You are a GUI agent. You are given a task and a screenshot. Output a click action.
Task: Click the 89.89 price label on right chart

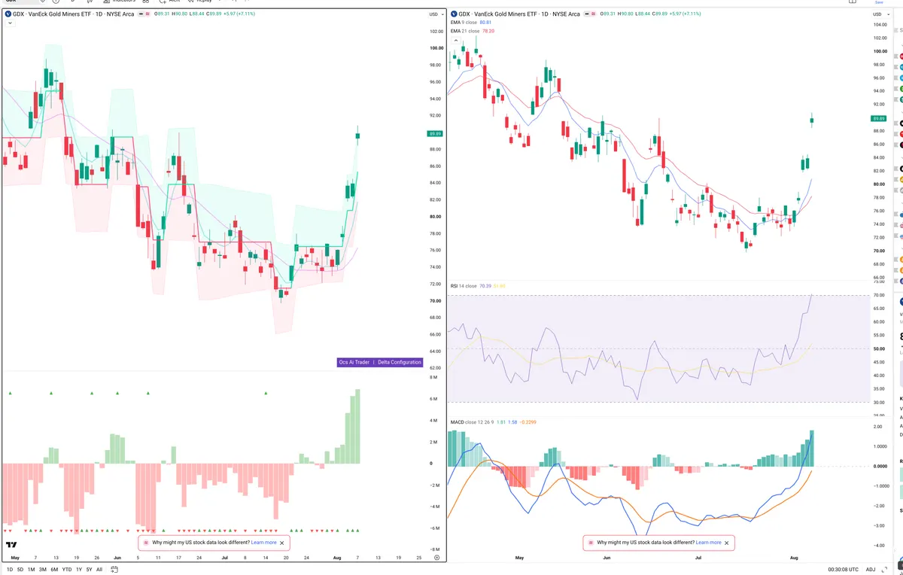tap(878, 119)
